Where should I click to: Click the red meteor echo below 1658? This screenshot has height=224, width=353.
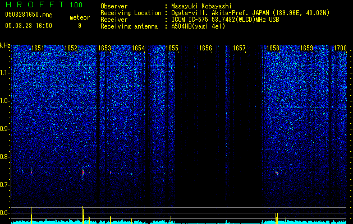click(x=277, y=173)
